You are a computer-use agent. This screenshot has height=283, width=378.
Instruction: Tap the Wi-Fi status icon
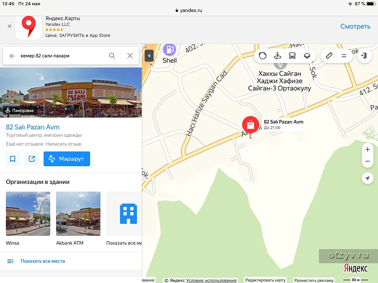click(350, 4)
